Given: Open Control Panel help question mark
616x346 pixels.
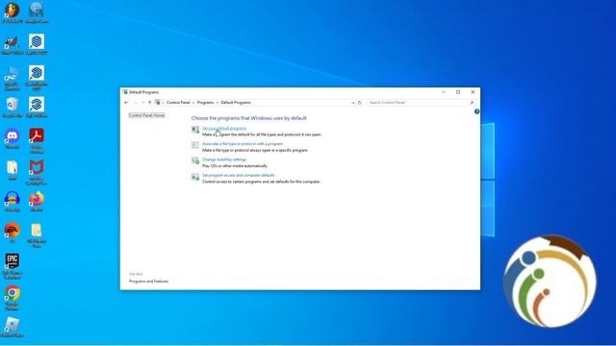Looking at the screenshot, I should coord(477,111).
